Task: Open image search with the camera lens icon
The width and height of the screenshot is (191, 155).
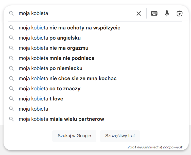Action: (180, 13)
